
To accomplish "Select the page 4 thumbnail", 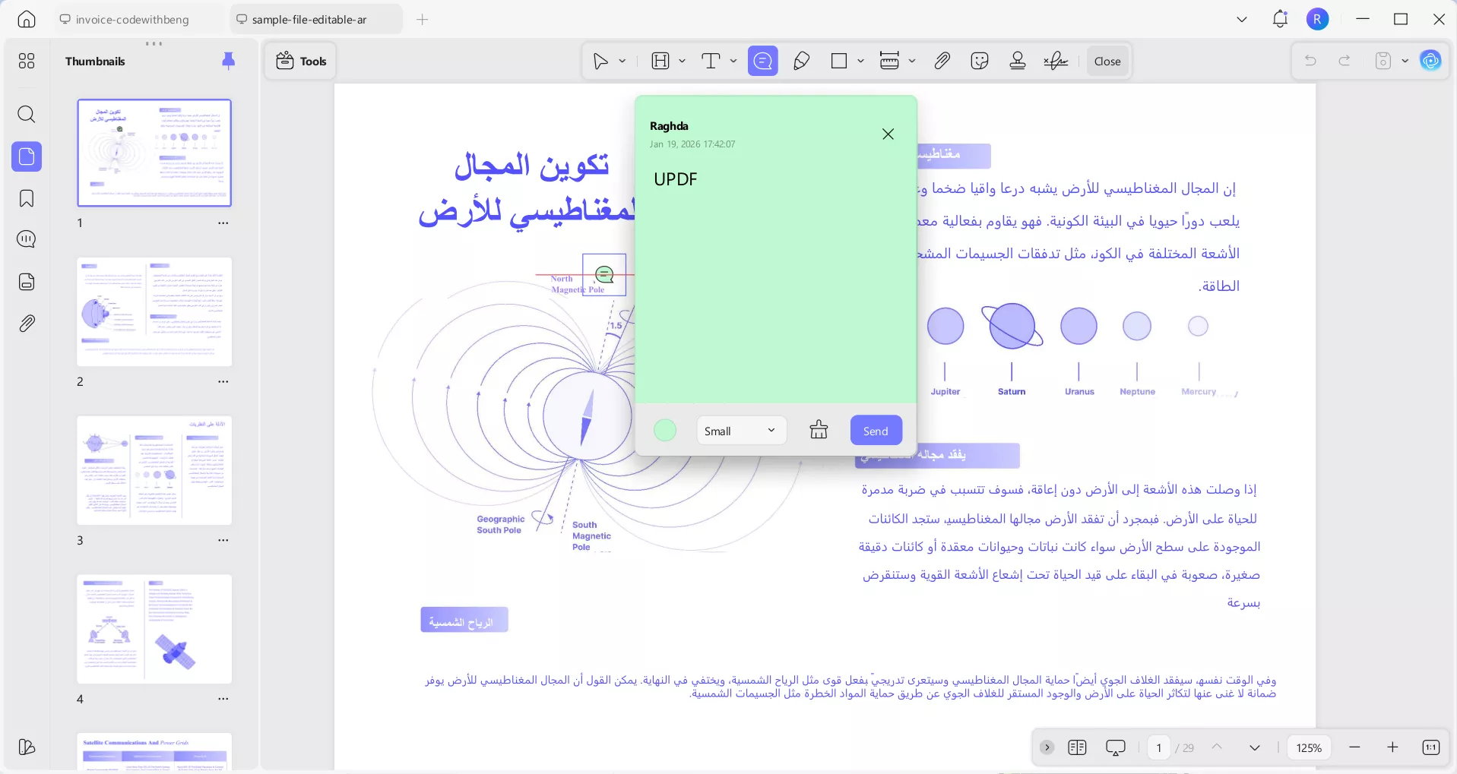I will (x=154, y=629).
